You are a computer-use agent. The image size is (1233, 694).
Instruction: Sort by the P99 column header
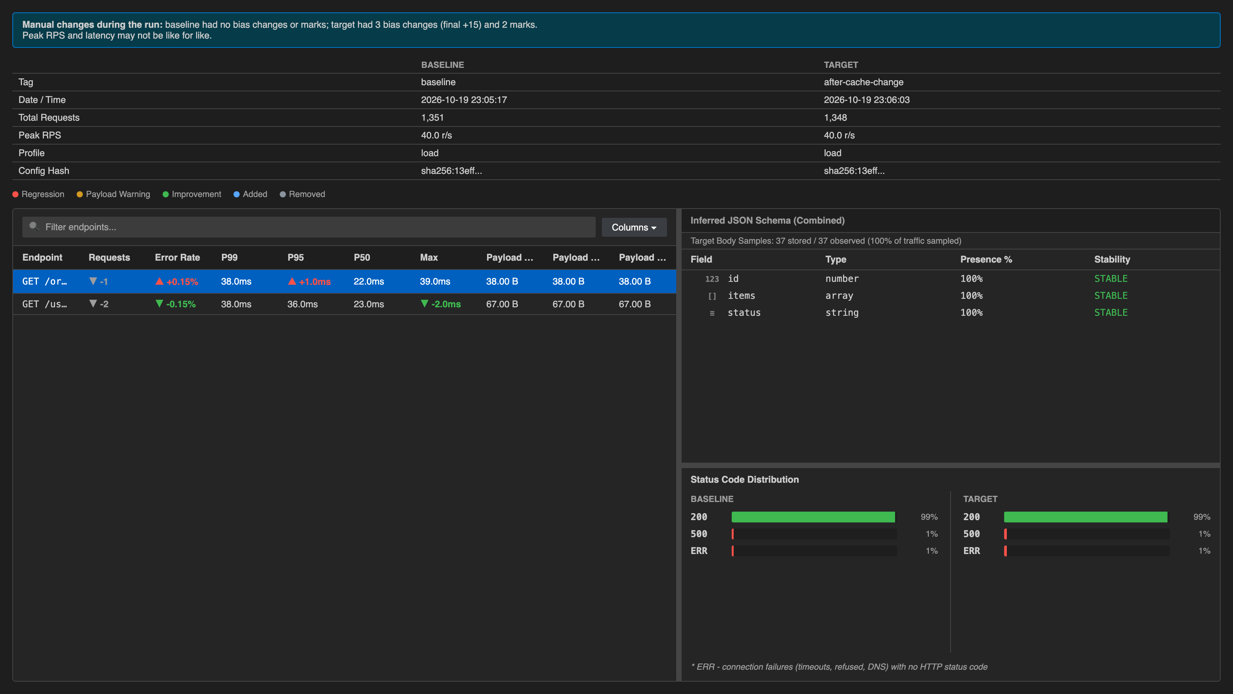(229, 257)
